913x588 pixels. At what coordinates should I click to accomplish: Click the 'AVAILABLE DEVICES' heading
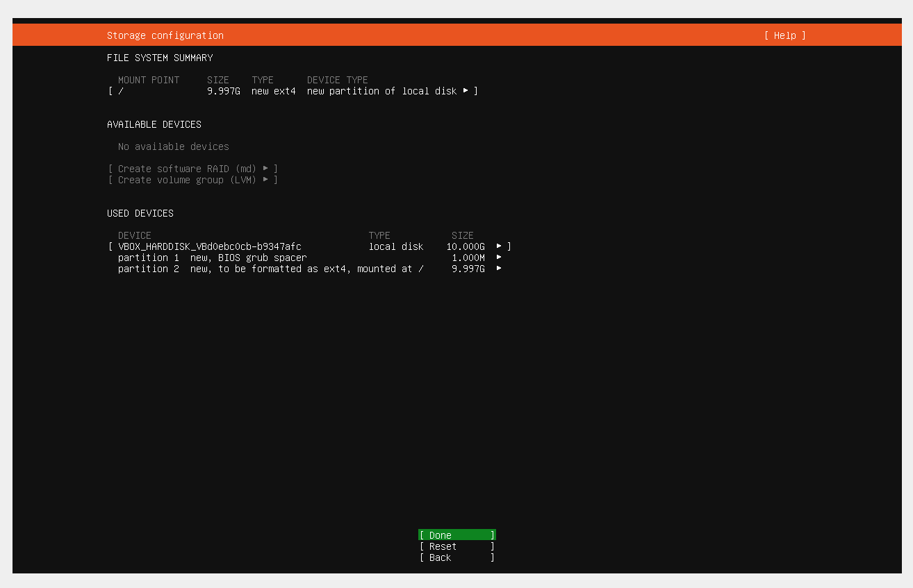pyautogui.click(x=154, y=124)
